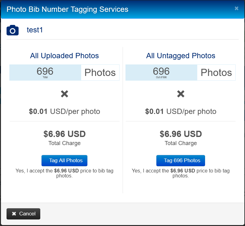Image resolution: width=245 pixels, height=226 pixels.
Task: Click the Photos label under All Uploaded Photos
Action: coord(100,73)
